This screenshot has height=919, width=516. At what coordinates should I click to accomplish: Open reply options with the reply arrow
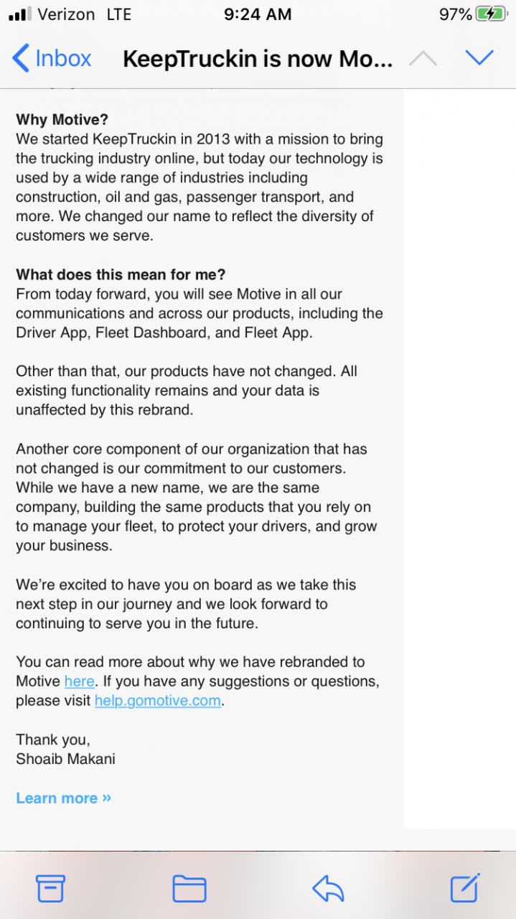pyautogui.click(x=328, y=889)
